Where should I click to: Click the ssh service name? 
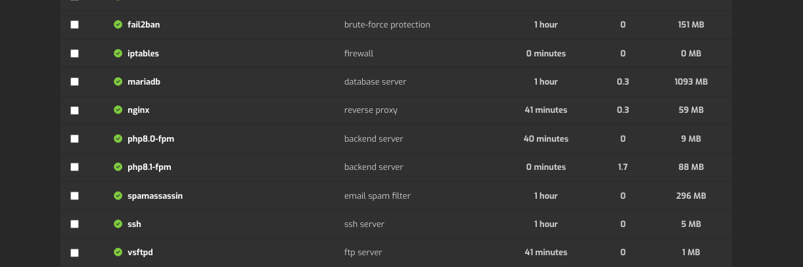[134, 224]
